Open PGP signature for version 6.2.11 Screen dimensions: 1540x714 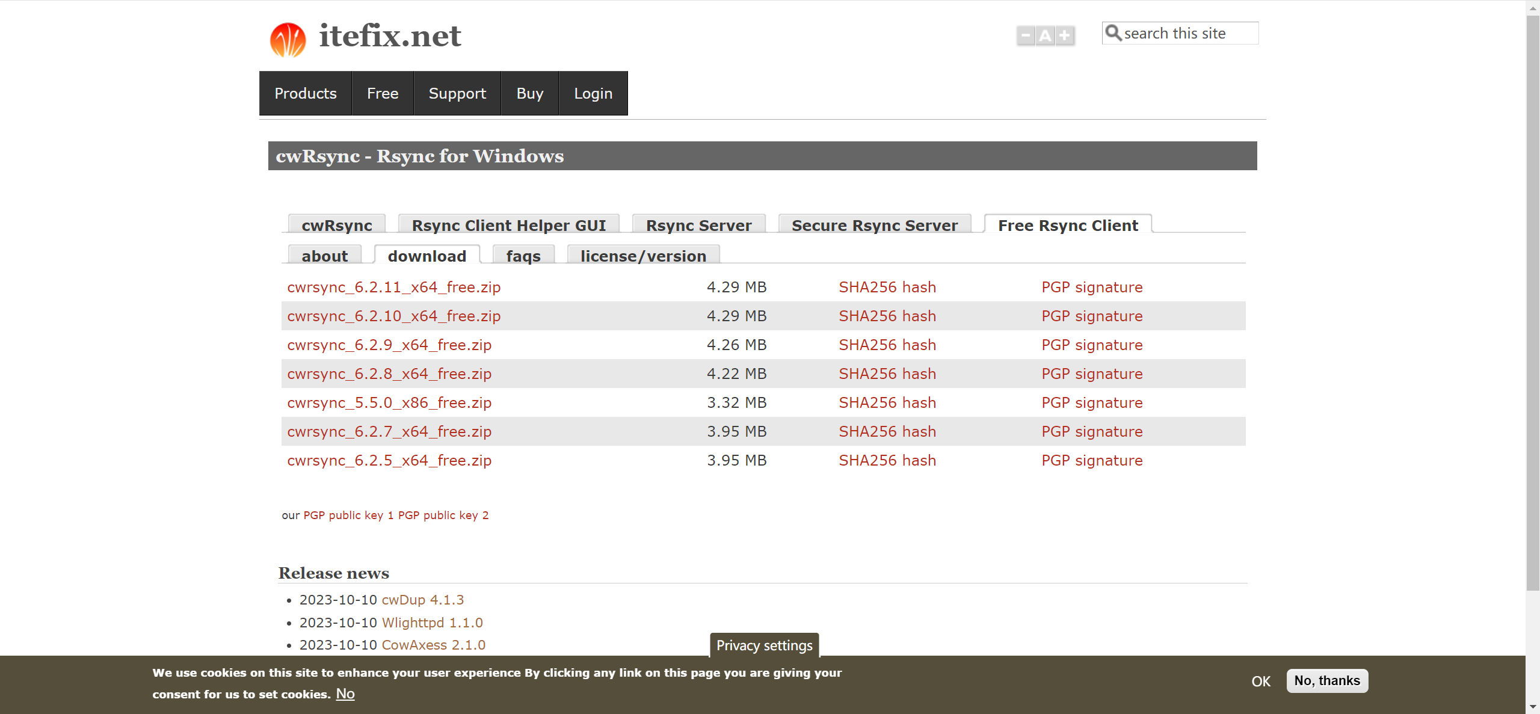pos(1092,287)
